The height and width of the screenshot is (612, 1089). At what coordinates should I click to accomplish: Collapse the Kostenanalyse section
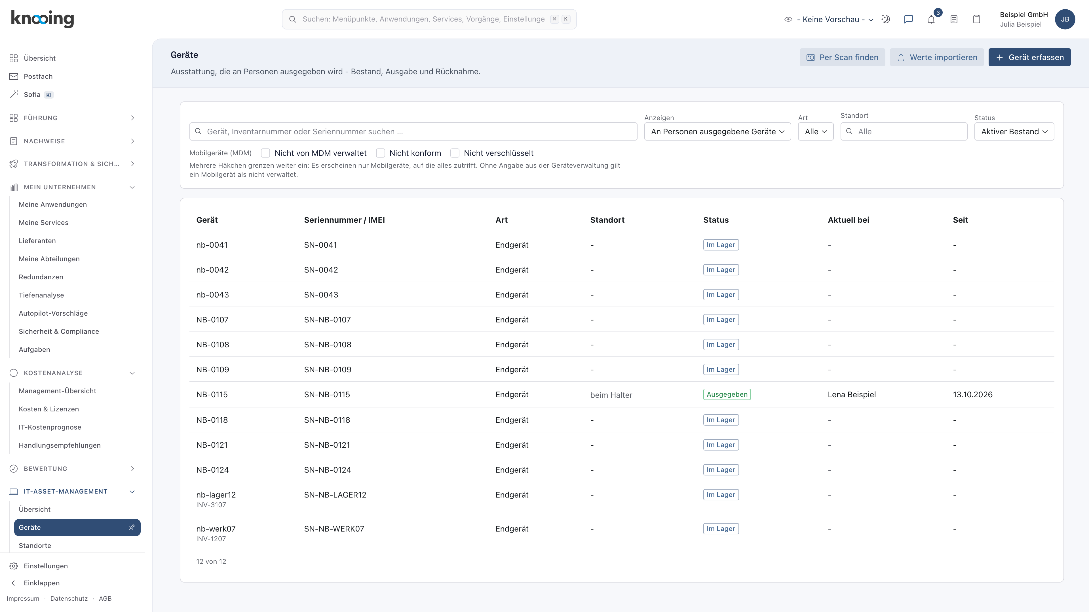point(73,373)
